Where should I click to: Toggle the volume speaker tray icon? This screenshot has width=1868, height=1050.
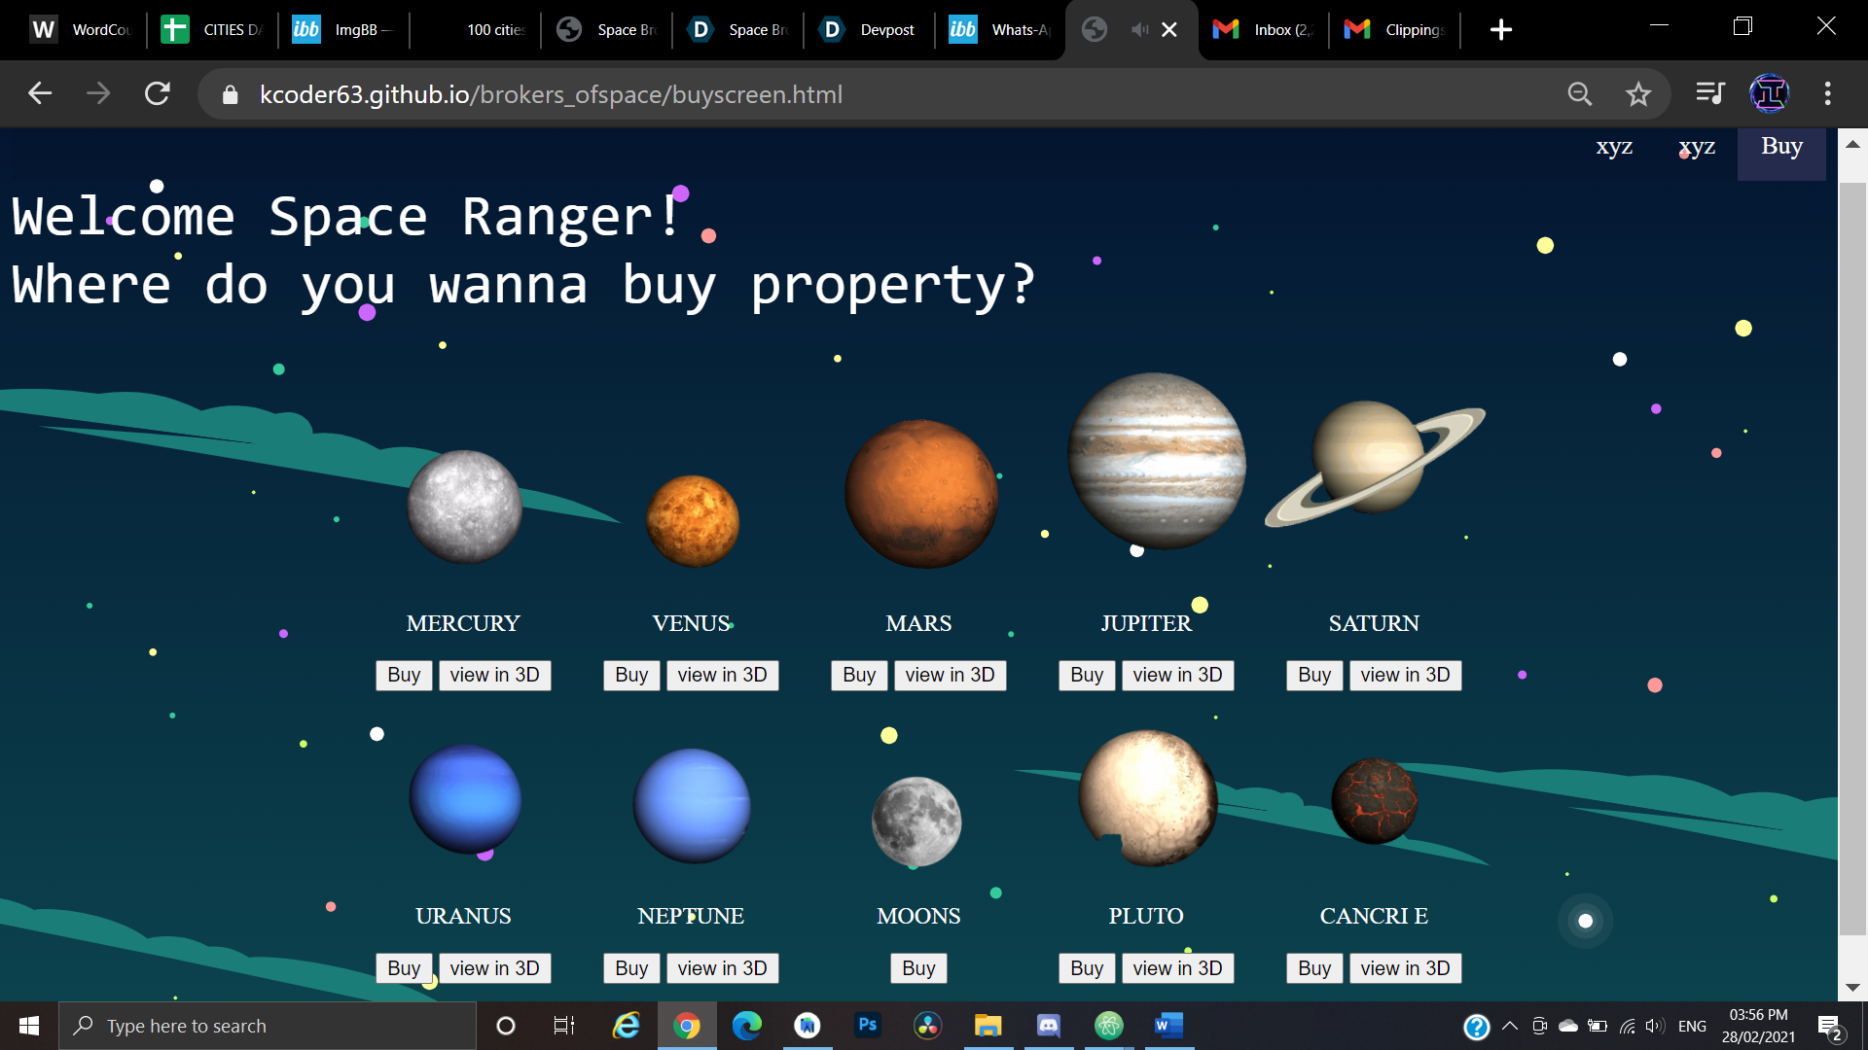click(x=1654, y=1026)
